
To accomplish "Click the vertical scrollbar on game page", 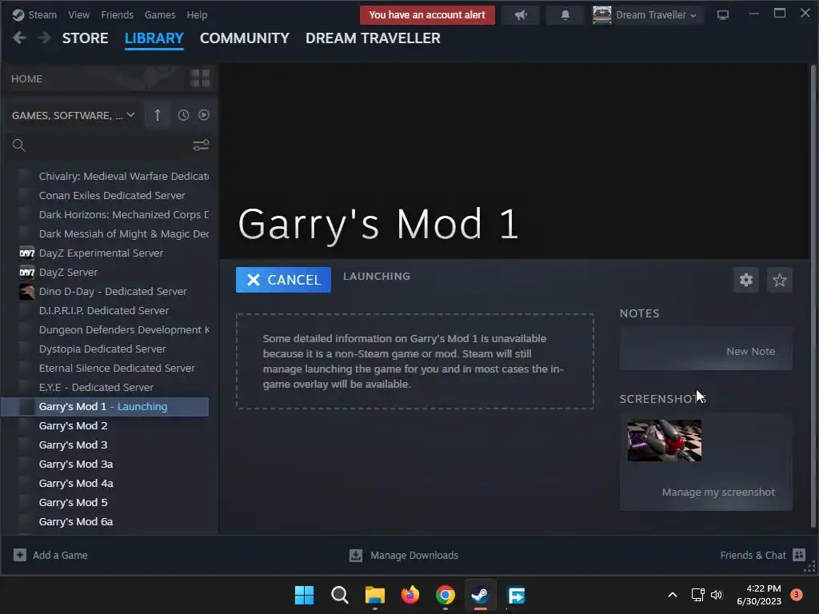I will pos(813,295).
